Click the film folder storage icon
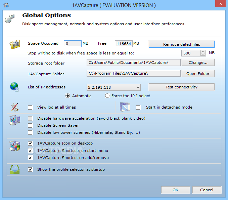The width and height of the screenshot is (228, 200). 15,44
